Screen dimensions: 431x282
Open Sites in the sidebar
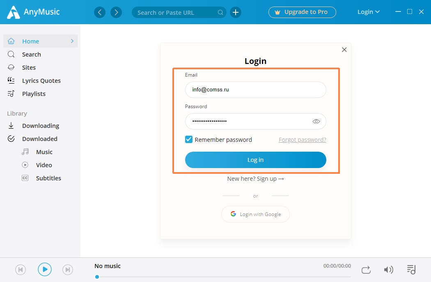tap(40, 68)
